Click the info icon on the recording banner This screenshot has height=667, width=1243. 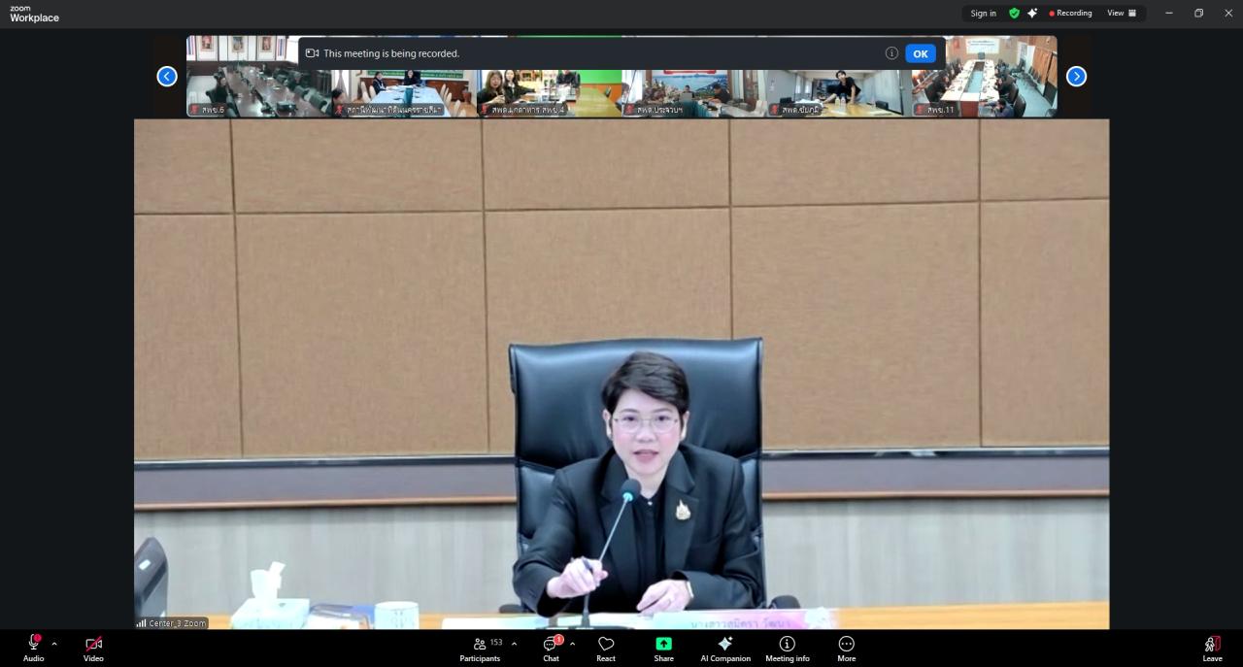[891, 53]
